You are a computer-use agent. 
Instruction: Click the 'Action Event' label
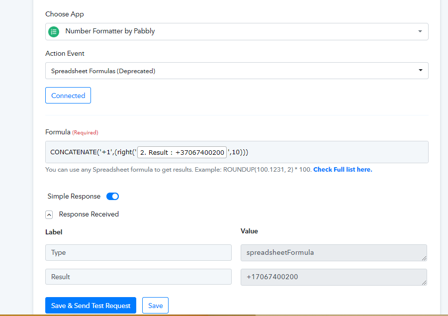coord(65,53)
